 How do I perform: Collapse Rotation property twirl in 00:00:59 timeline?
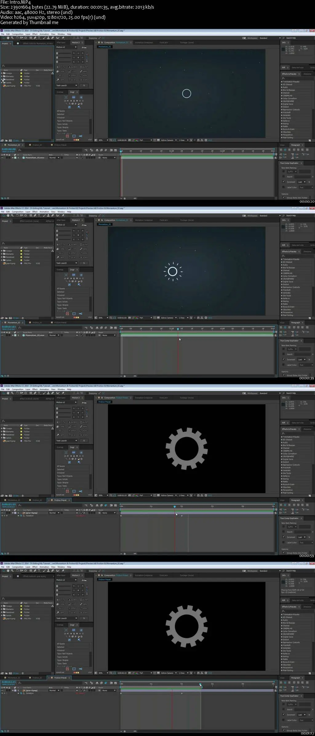coord(18,516)
